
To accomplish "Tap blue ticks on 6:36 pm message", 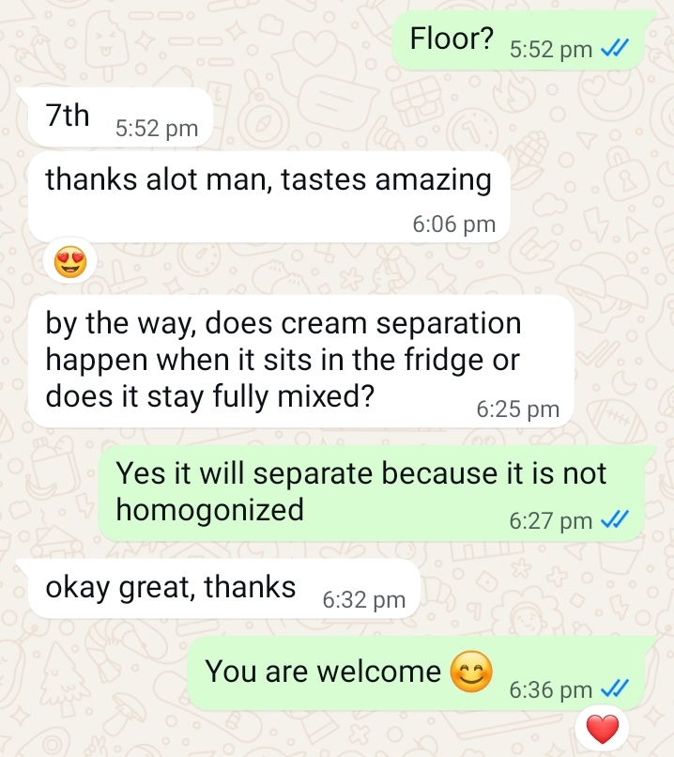I will pos(615,689).
